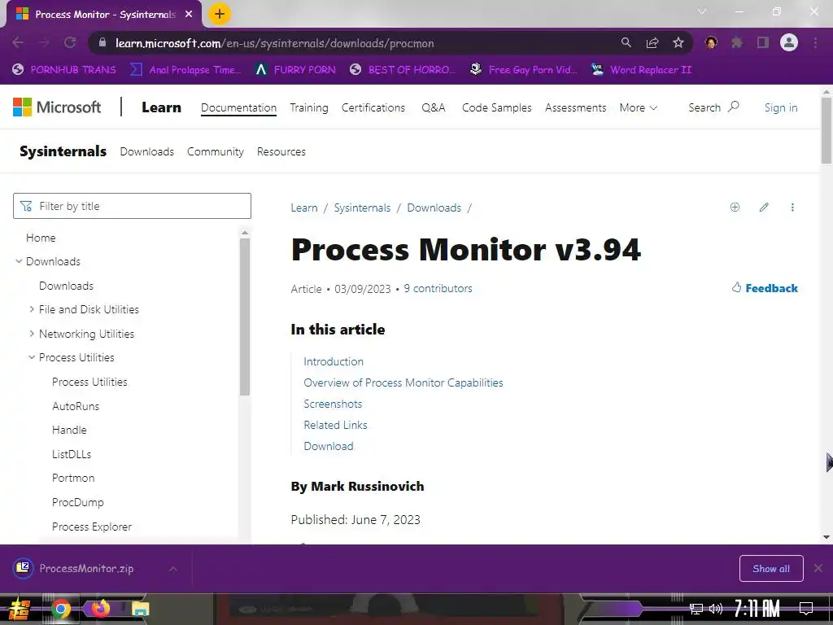
Task: Reload the page with the refresh icon
Action: click(x=70, y=43)
